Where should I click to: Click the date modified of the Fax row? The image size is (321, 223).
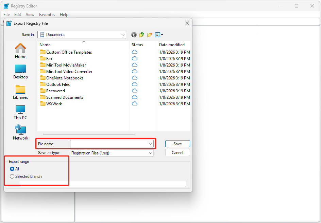coord(175,59)
